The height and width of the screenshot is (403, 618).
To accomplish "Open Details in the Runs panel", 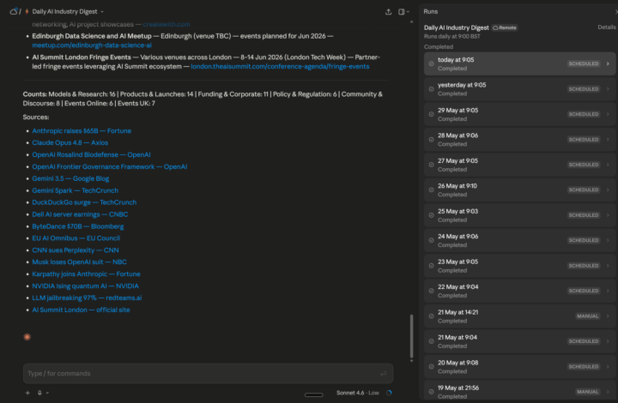I will click(x=607, y=27).
